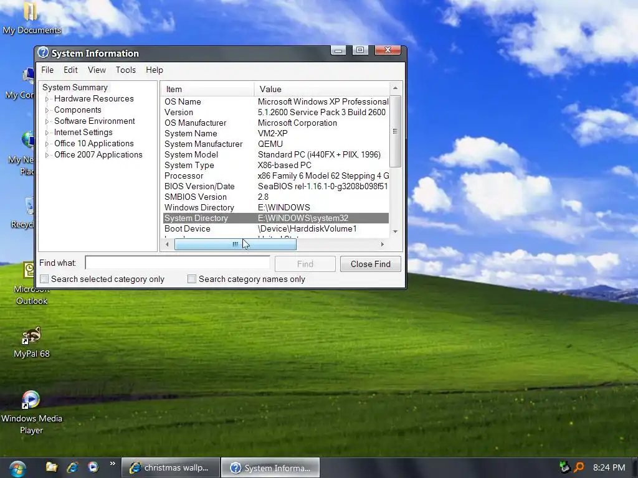Image resolution: width=638 pixels, height=478 pixels.
Task: Select the System Model row
Action: tap(276, 154)
